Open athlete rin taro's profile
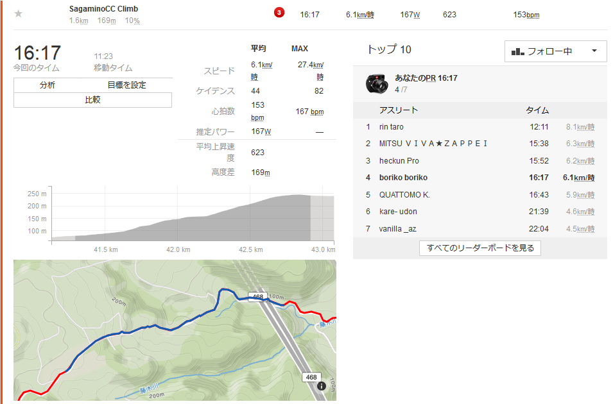The image size is (613, 404). click(x=391, y=127)
